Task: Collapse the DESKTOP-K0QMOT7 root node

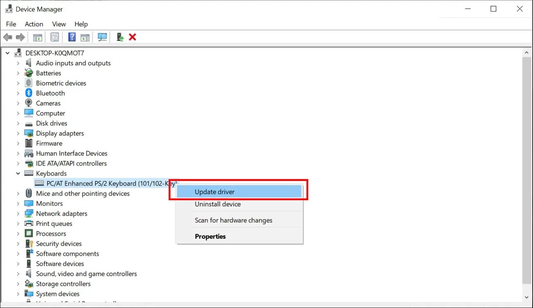Action: tap(7, 53)
